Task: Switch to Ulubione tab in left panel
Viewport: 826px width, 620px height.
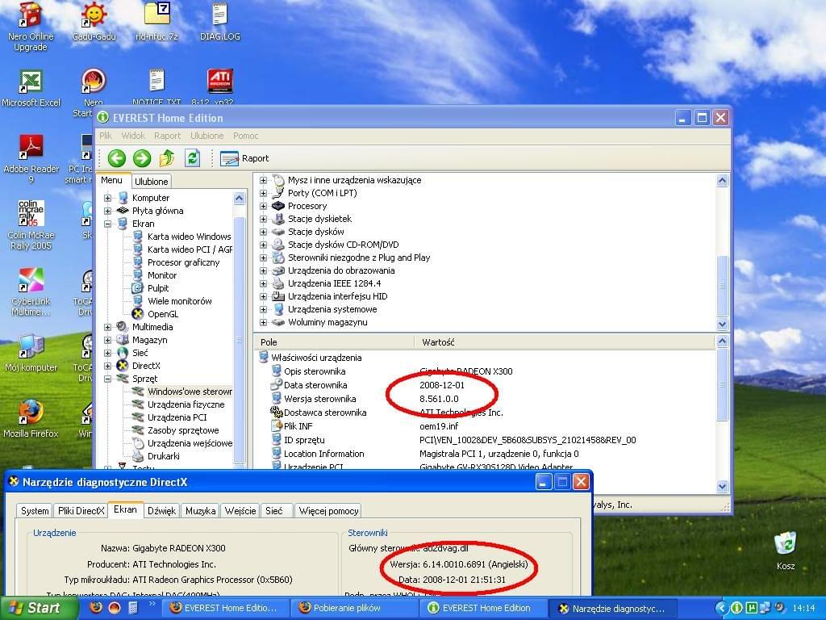Action: click(x=151, y=182)
